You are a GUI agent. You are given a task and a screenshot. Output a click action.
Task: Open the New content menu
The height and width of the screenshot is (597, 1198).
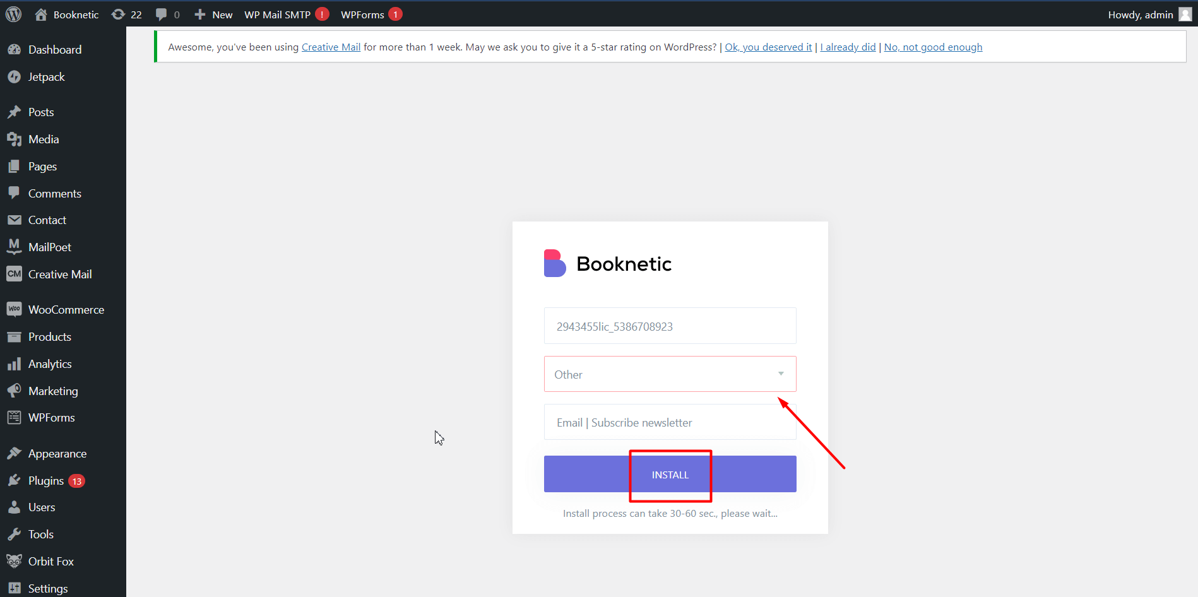coord(213,15)
